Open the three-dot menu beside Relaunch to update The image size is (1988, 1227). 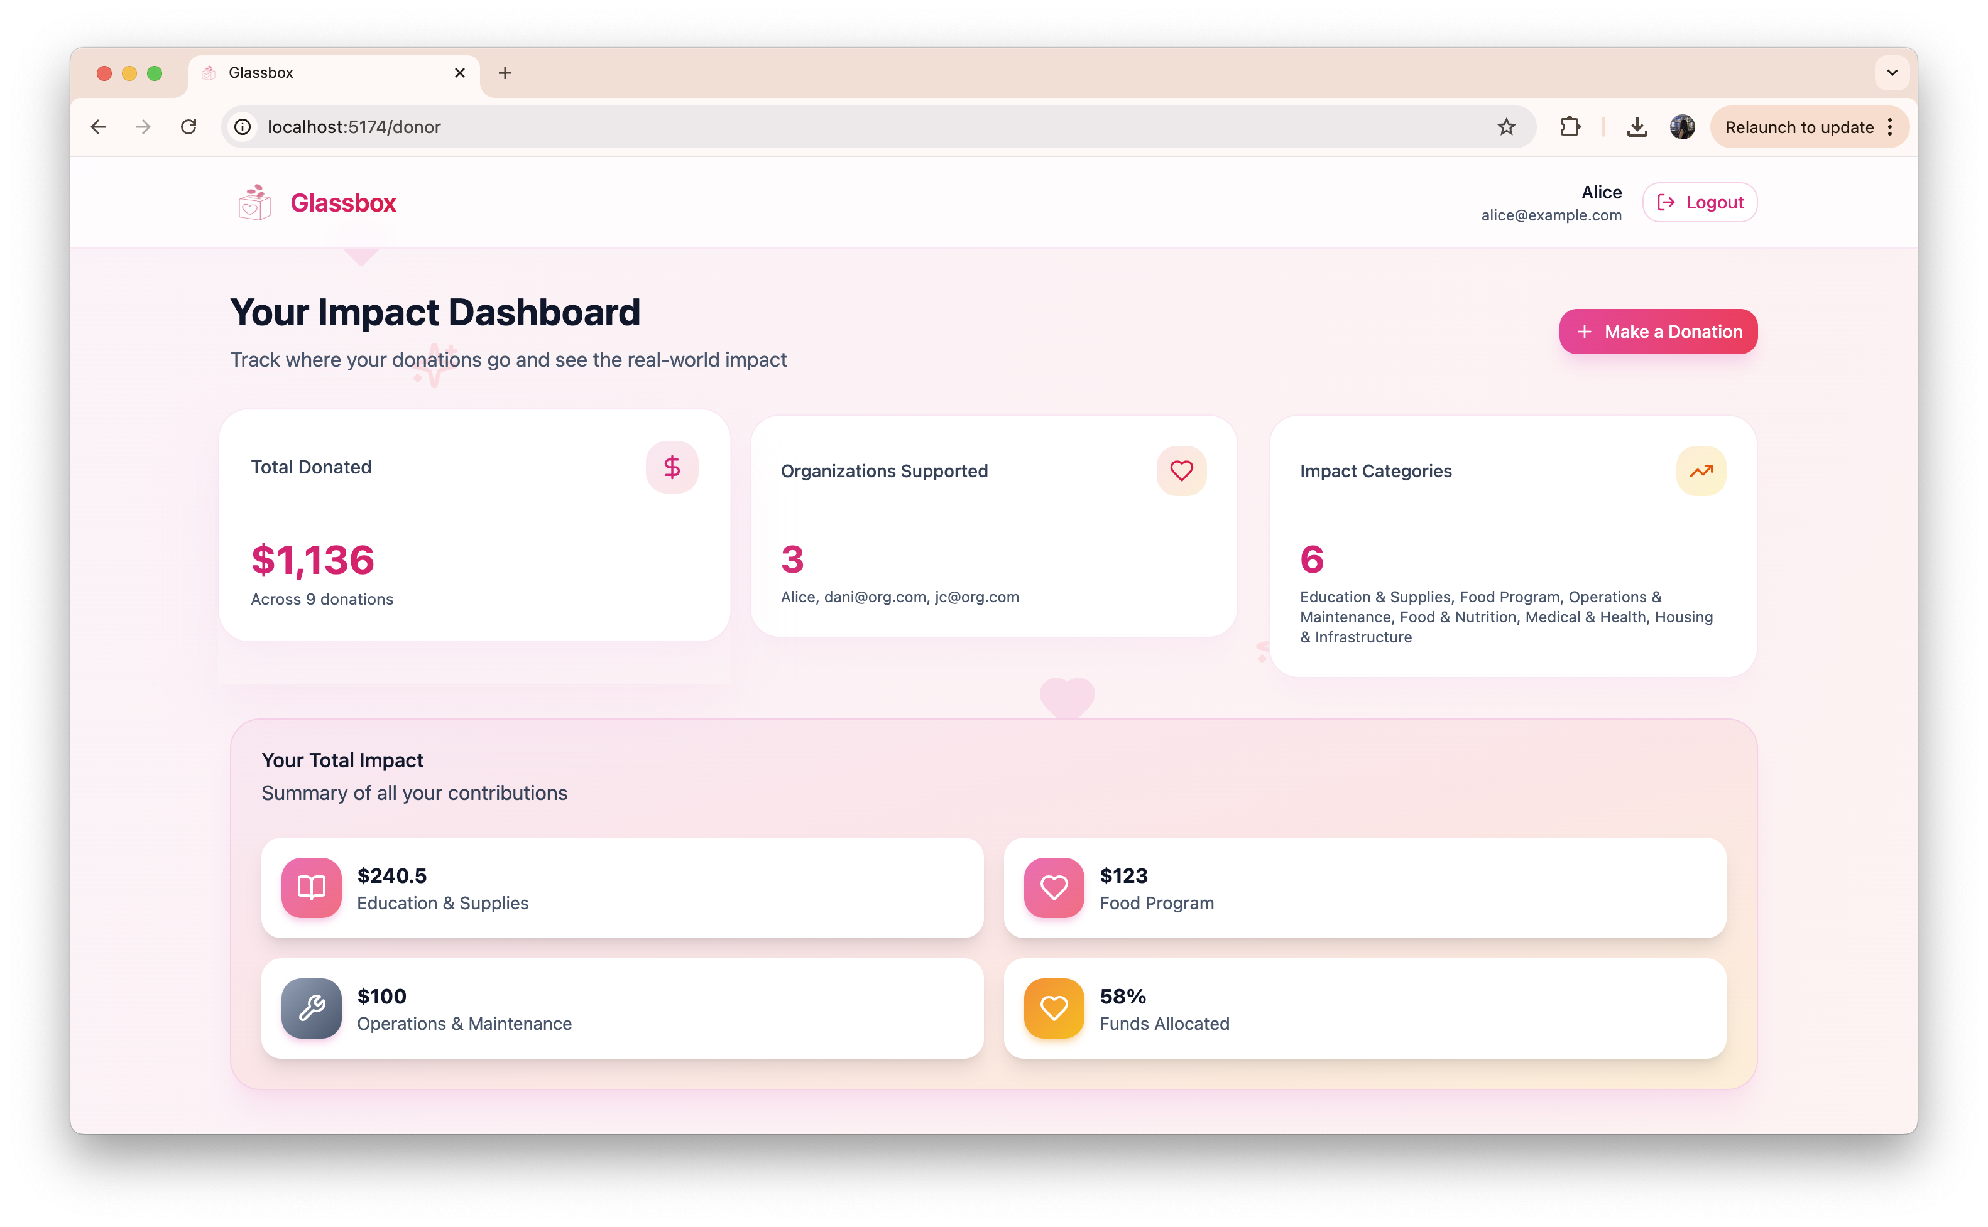pos(1890,127)
